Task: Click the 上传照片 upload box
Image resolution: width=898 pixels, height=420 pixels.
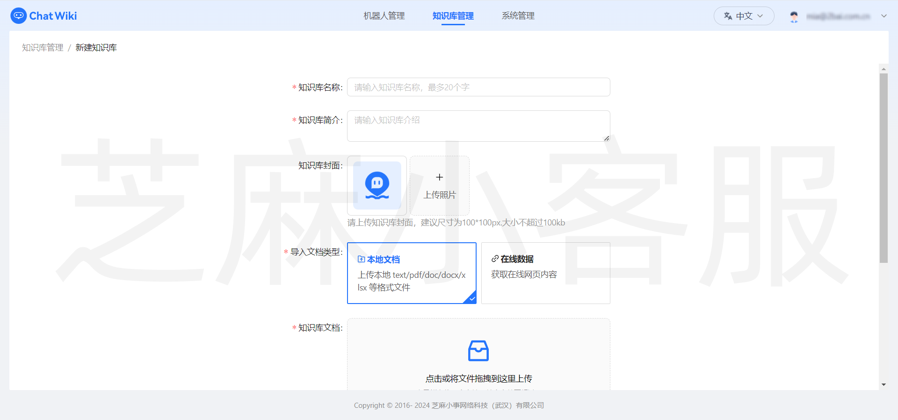Action: click(440, 186)
